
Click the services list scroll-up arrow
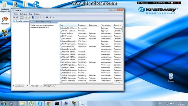(122, 25)
